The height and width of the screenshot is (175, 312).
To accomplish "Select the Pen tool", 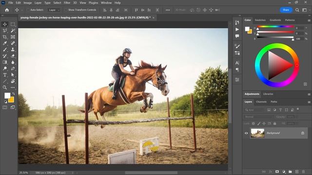I will point(13,69).
